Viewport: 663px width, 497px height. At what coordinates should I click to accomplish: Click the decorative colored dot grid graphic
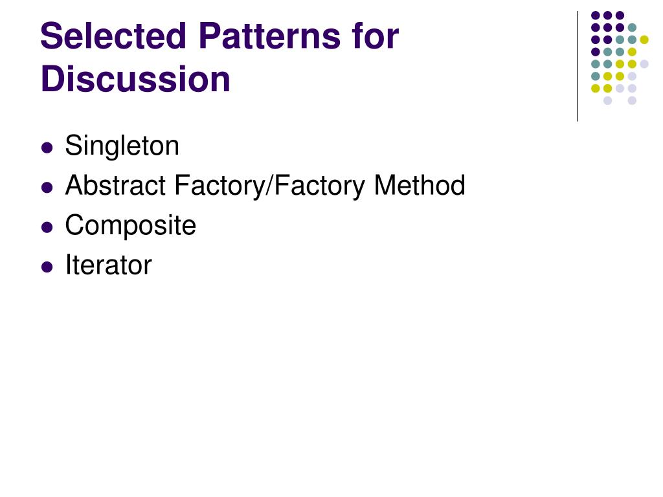(620, 58)
